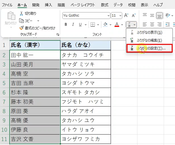Viewport: 175px width, 145px height.
Task: Click the borders icon
Action: coord(93,25)
